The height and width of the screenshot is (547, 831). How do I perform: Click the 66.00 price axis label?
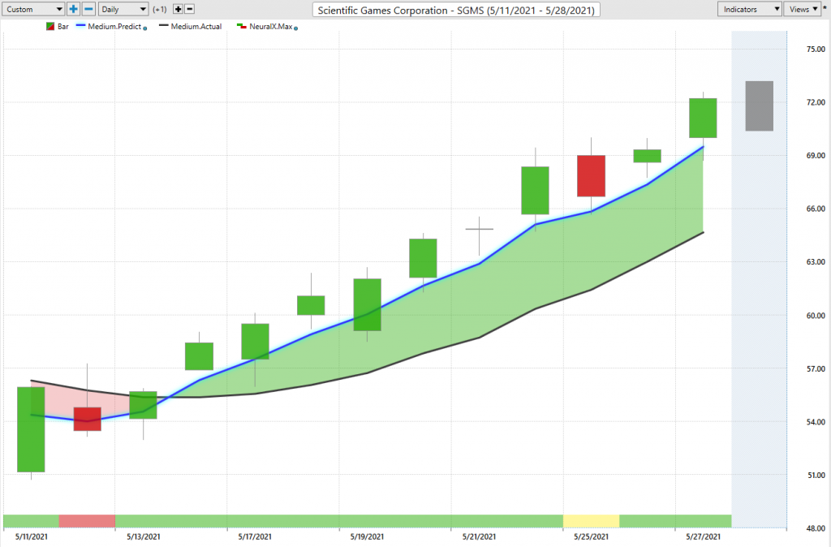click(x=816, y=209)
